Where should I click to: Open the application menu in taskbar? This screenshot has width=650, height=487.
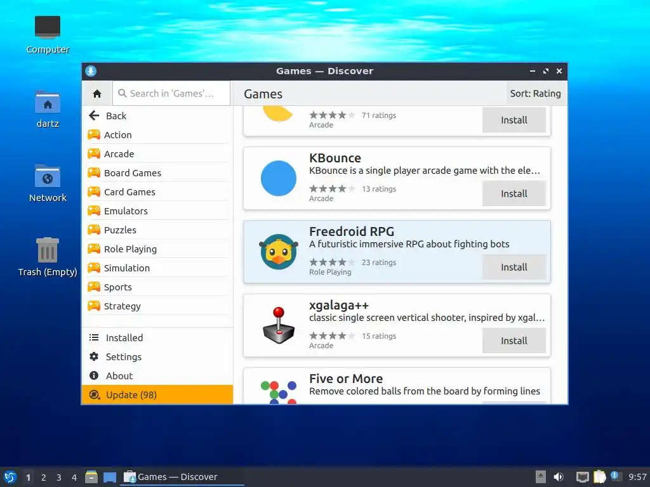coord(10,477)
